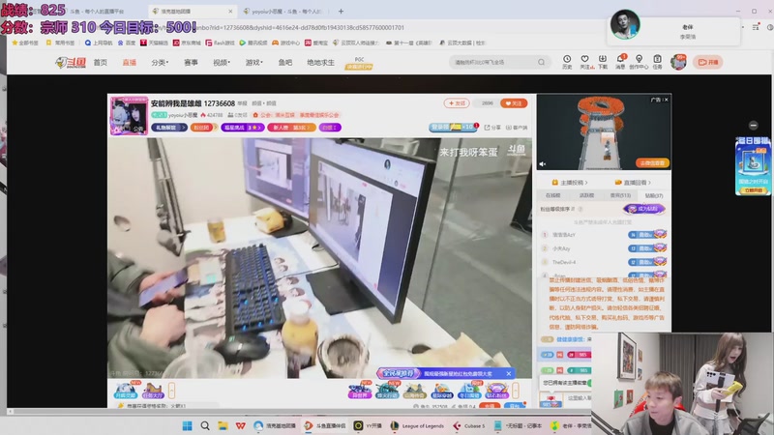Open WPS from the taskbar
The image size is (774, 435).
point(240,425)
